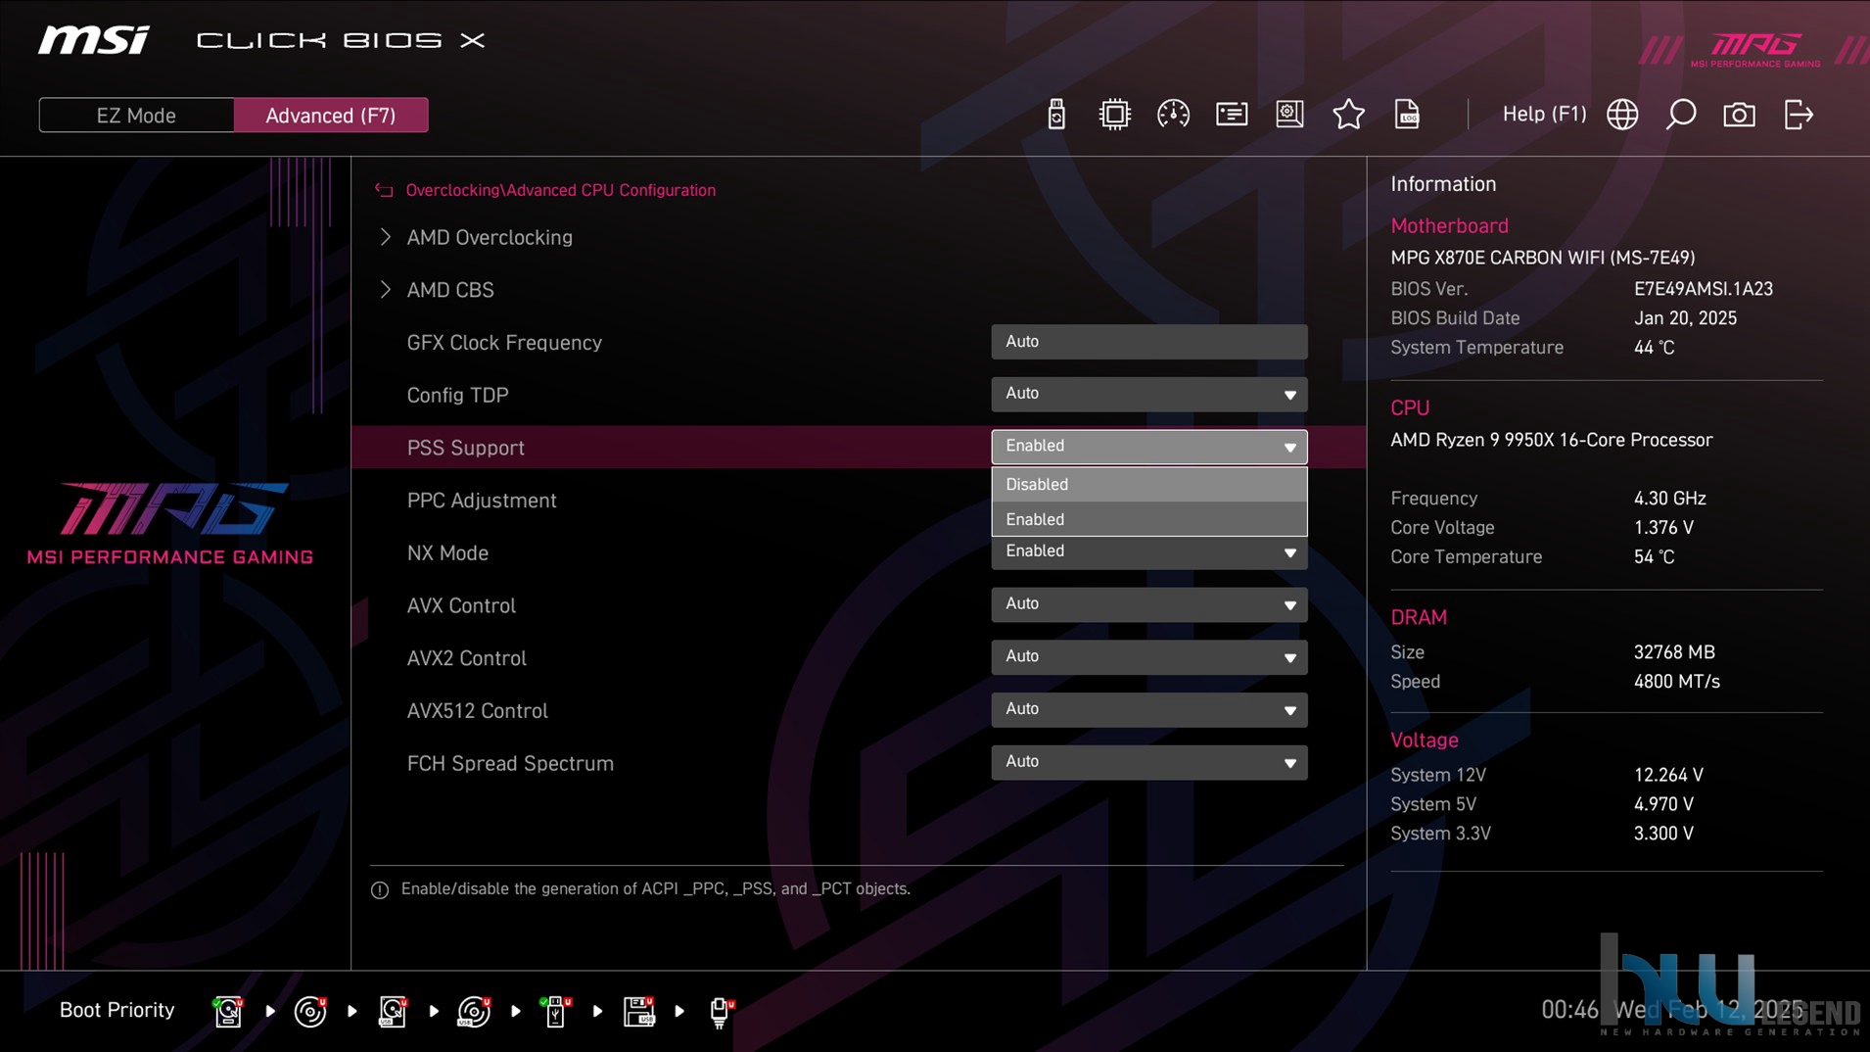Image resolution: width=1870 pixels, height=1052 pixels.
Task: Click the info icon beside the help description
Action: pyautogui.click(x=380, y=890)
